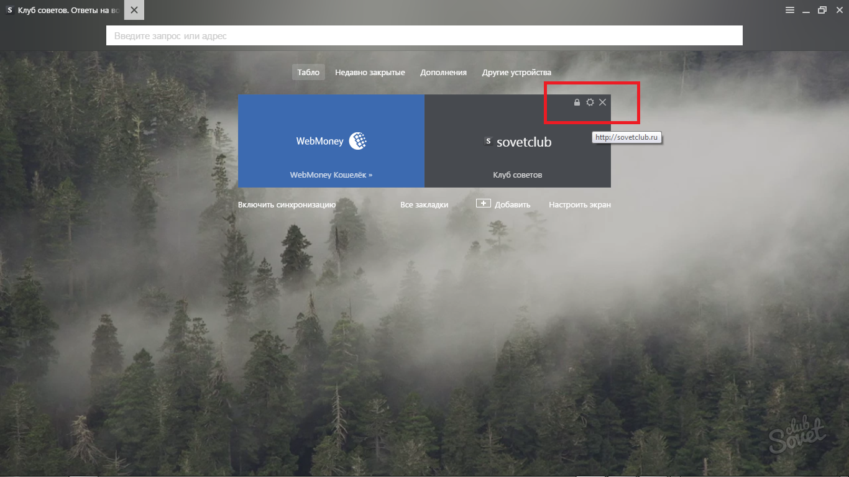Restore down the browser window
Screen dimensions: 849x477
tap(822, 10)
